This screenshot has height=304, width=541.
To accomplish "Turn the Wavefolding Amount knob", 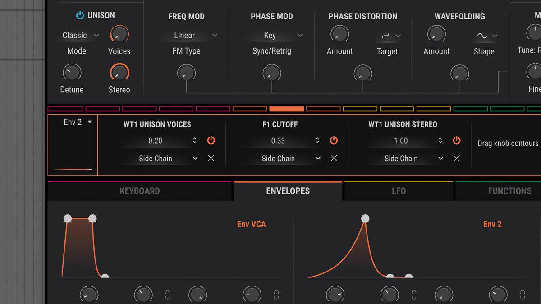I will pyautogui.click(x=436, y=33).
